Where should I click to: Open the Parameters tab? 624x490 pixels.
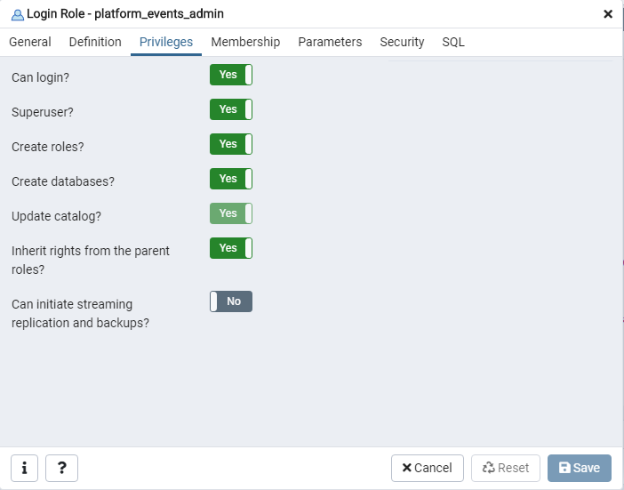[x=330, y=42]
